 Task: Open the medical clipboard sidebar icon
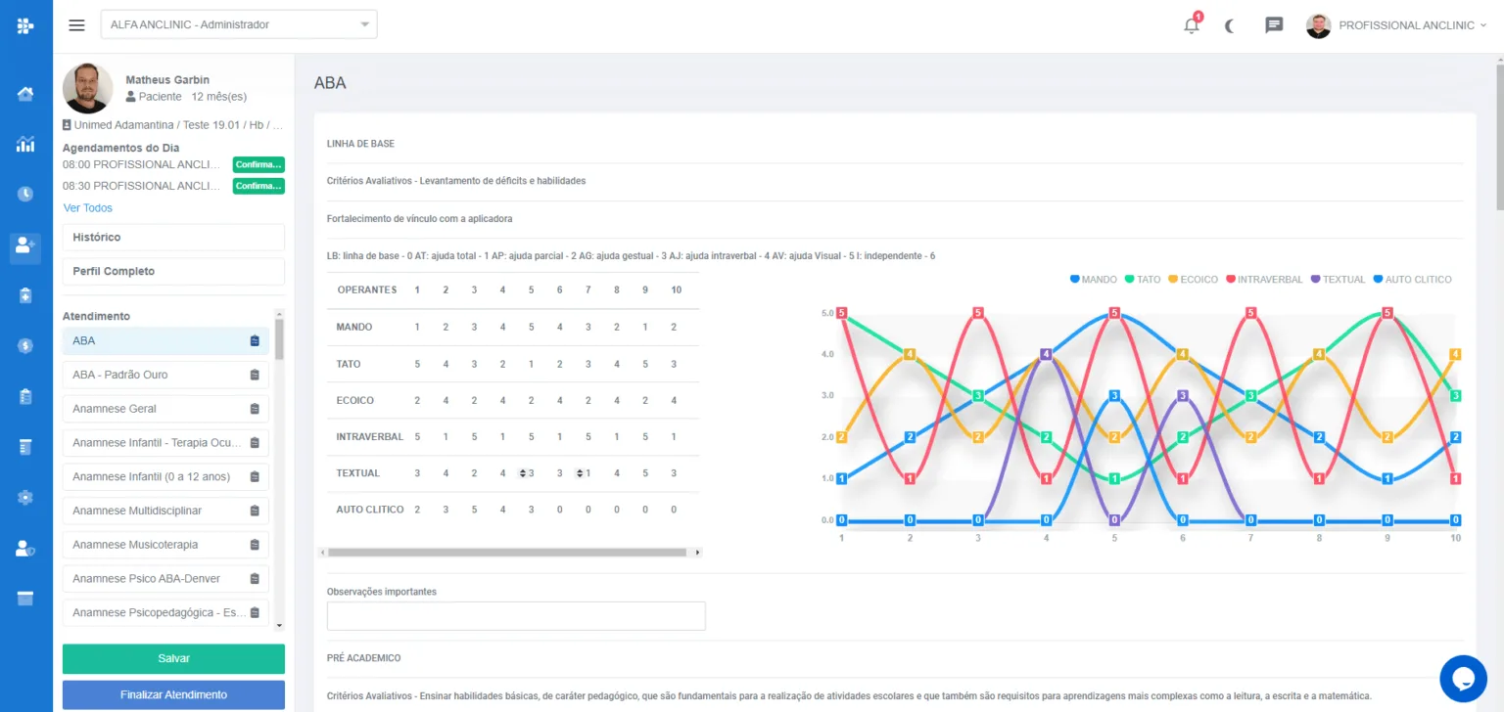tap(25, 294)
